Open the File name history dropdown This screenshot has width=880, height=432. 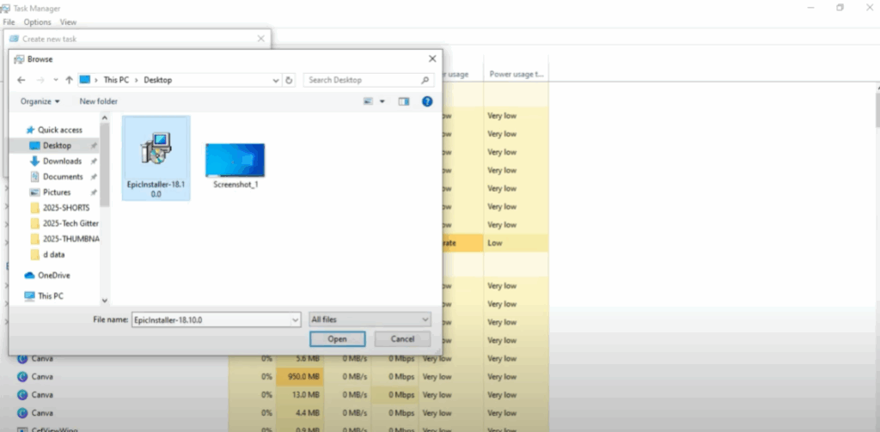pos(296,319)
